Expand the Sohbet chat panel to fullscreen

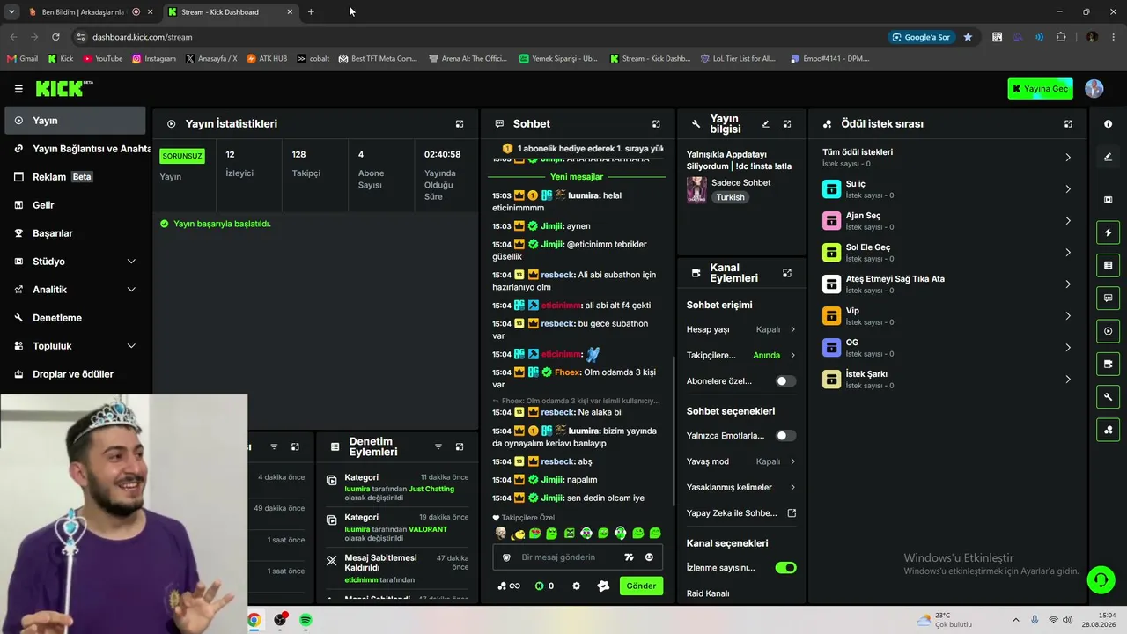pyautogui.click(x=656, y=124)
